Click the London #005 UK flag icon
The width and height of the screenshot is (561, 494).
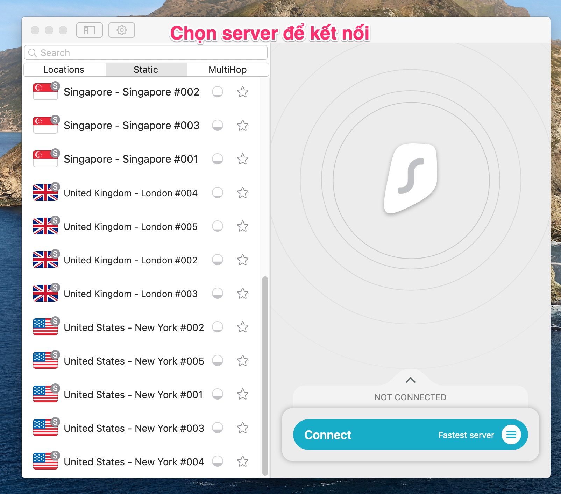tap(45, 226)
